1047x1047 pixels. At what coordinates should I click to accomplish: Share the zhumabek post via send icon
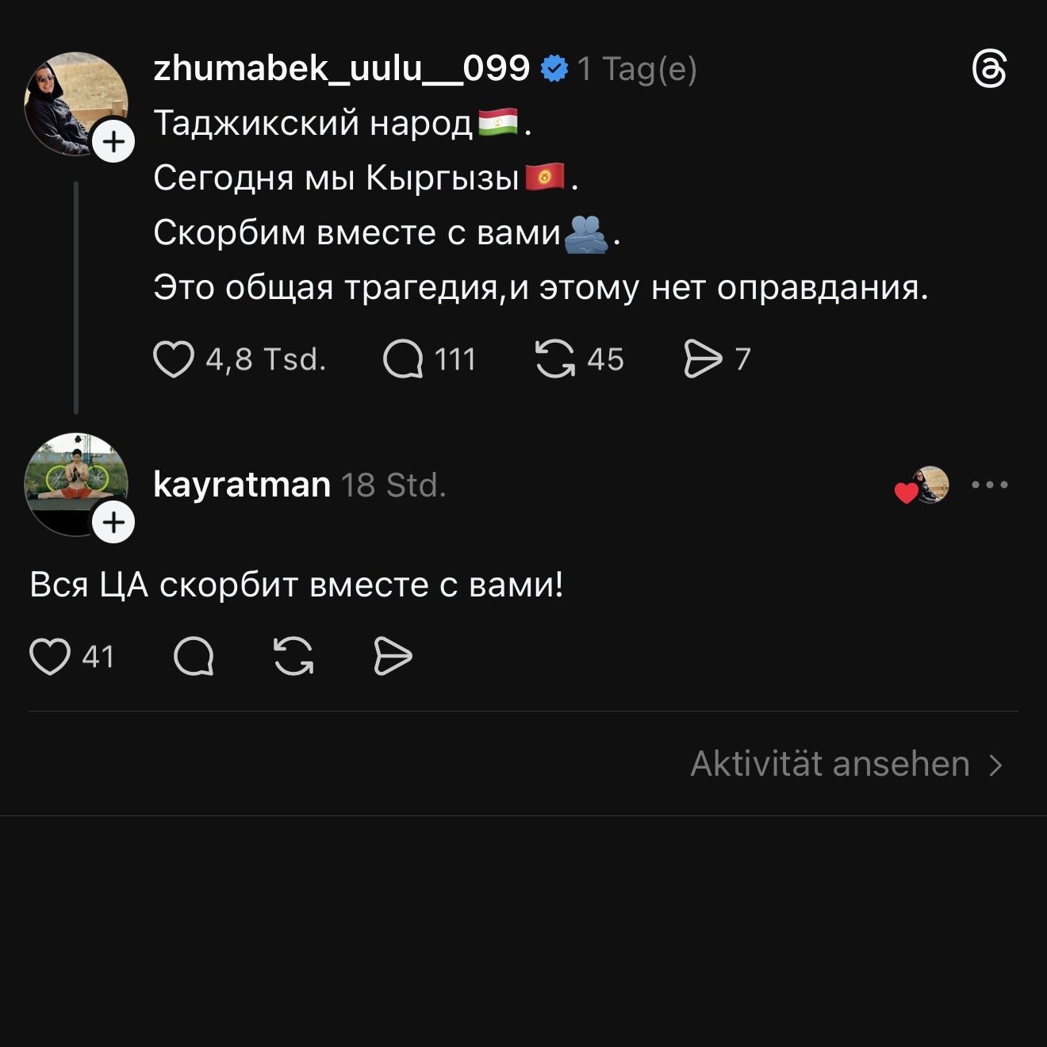coord(703,359)
